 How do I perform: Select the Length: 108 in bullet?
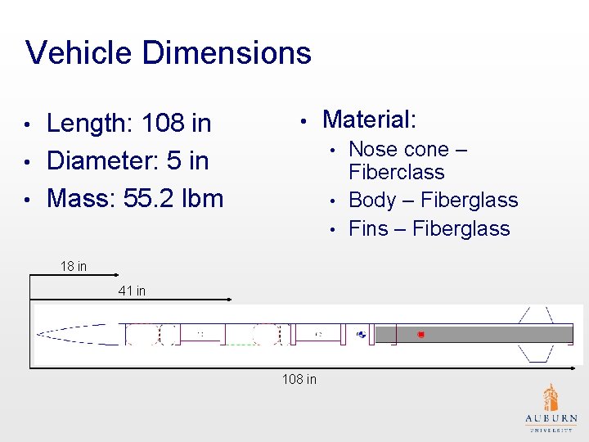[x=128, y=123]
